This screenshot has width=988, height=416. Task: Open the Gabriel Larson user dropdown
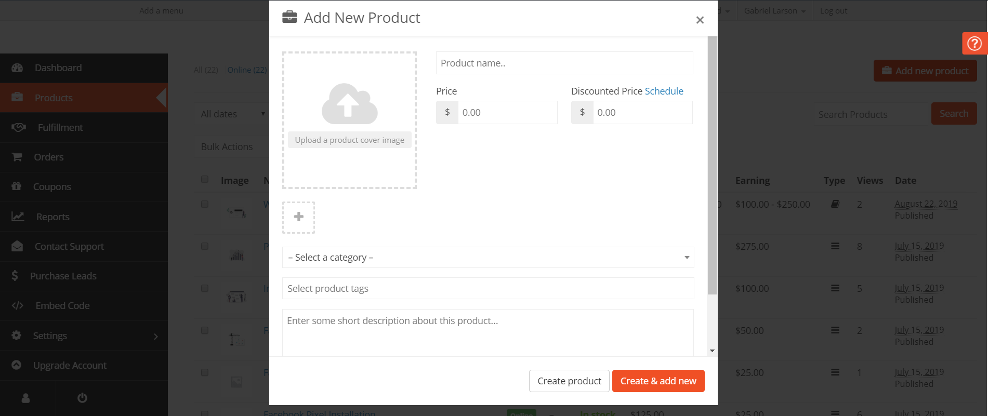[774, 11]
